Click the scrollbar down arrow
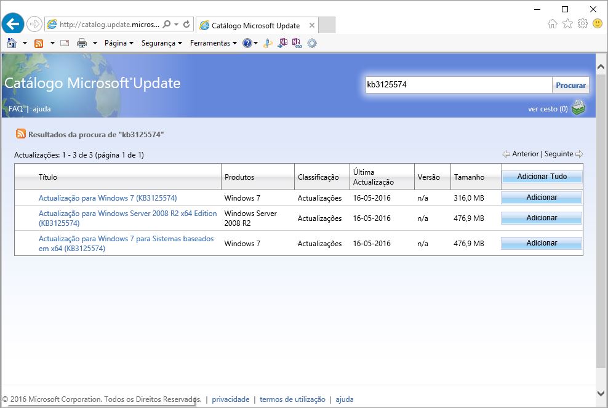The height and width of the screenshot is (408, 608). 601,393
